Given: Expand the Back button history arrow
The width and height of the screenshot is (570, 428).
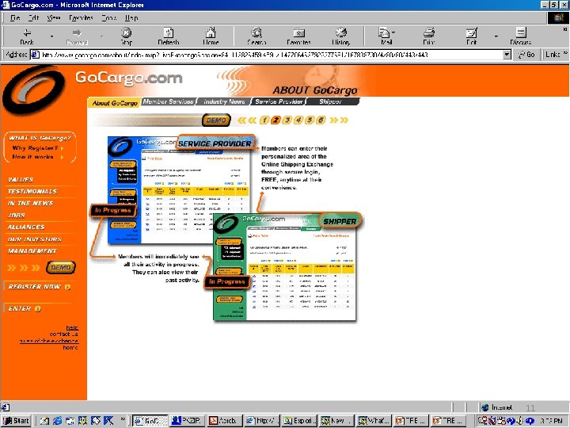Looking at the screenshot, I should (51, 36).
